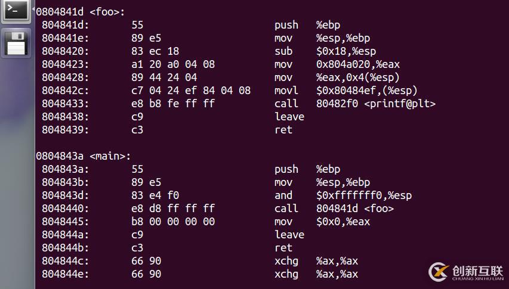Click address 8048423 in the foo listing
Image resolution: width=509 pixels, height=289 pixels.
pyautogui.click(x=65, y=64)
